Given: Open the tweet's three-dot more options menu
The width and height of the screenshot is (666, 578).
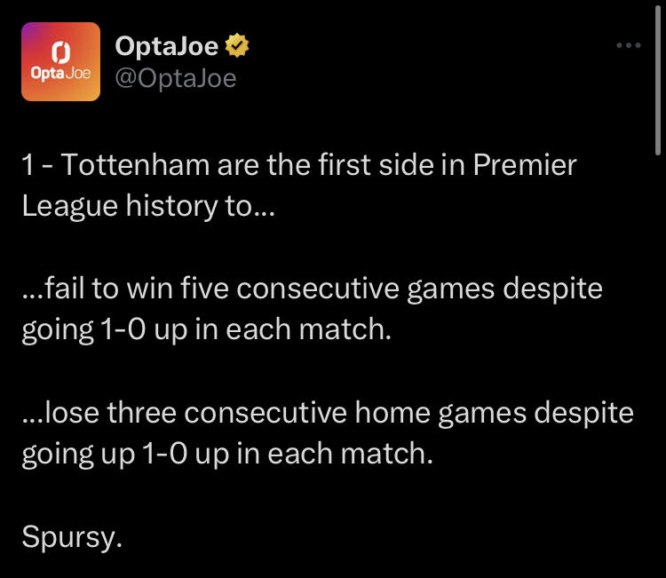Looking at the screenshot, I should [x=628, y=45].
